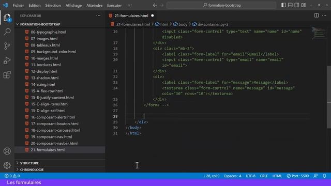Open editor more actions ellipsis

(x=324, y=16)
